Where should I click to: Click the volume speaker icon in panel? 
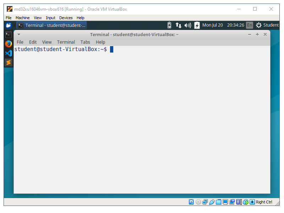coord(188,25)
